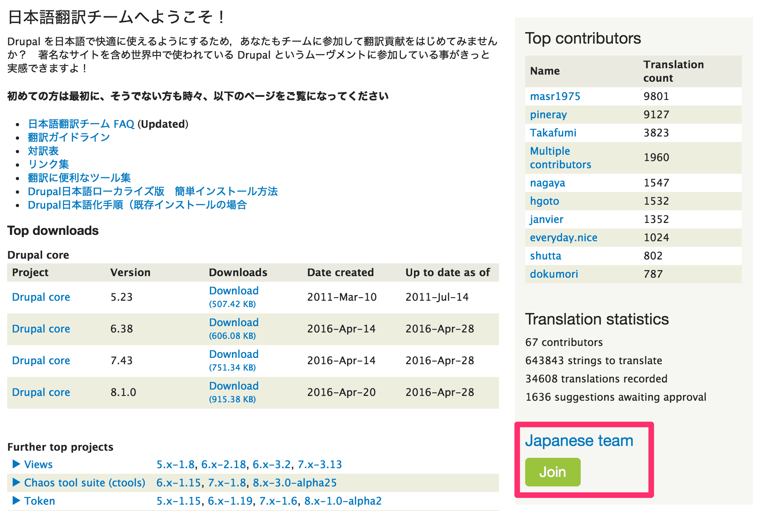760x511 pixels.
Task: Download the 507.42 KB Drupal core file
Action: 234,297
